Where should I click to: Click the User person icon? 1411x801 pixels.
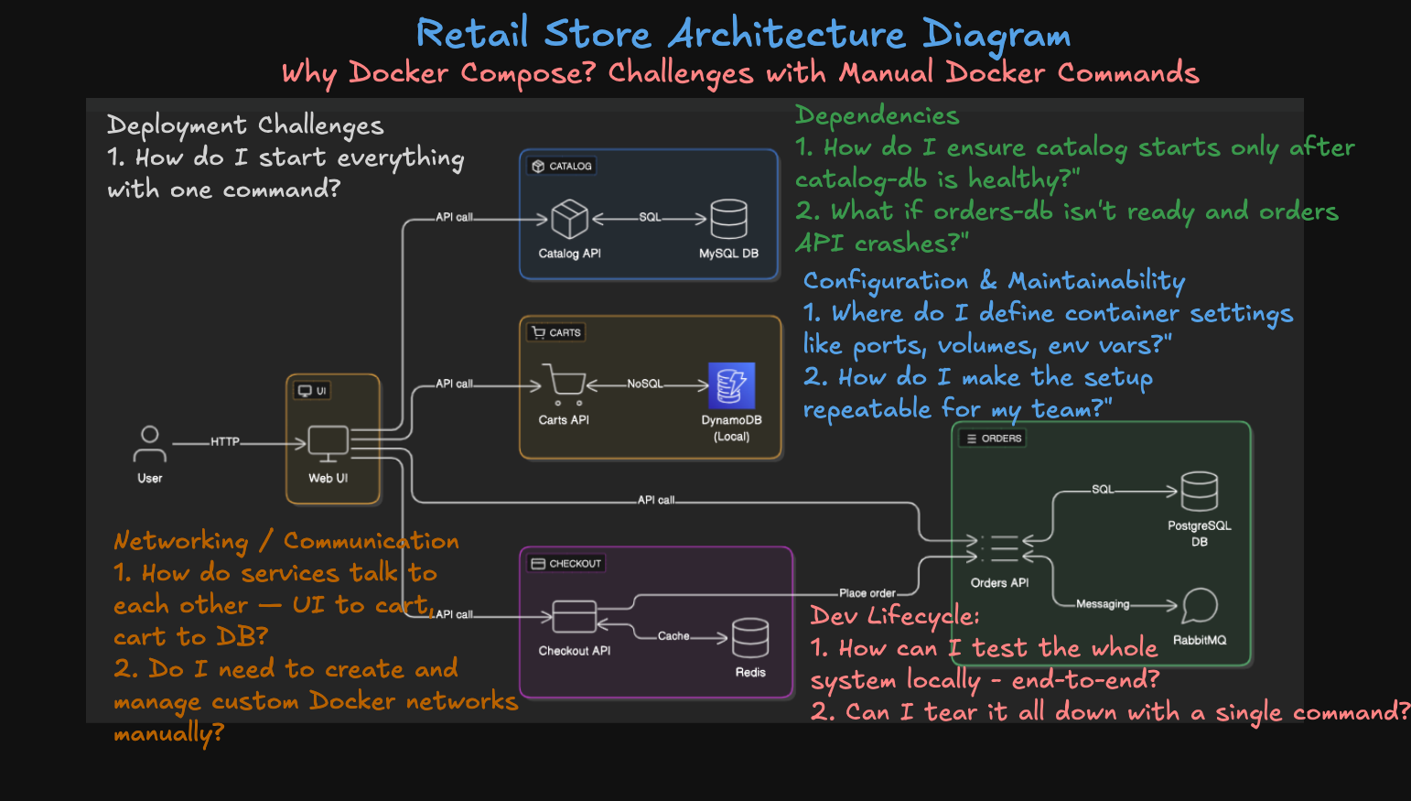click(x=150, y=444)
